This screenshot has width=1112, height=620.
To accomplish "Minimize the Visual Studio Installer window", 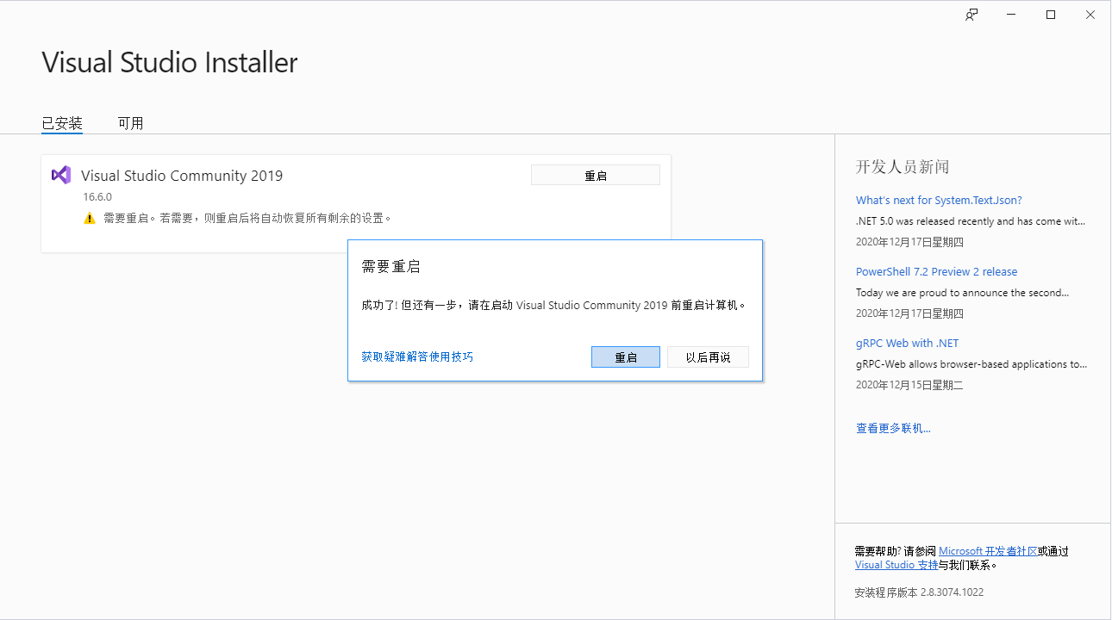I will click(x=1011, y=15).
